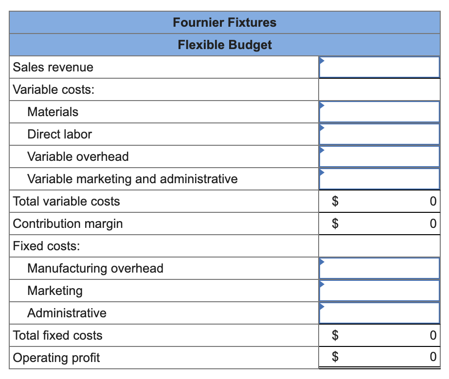449x379 pixels.
Task: Click the blue triangle marker in Materials cell
Action: coord(321,104)
